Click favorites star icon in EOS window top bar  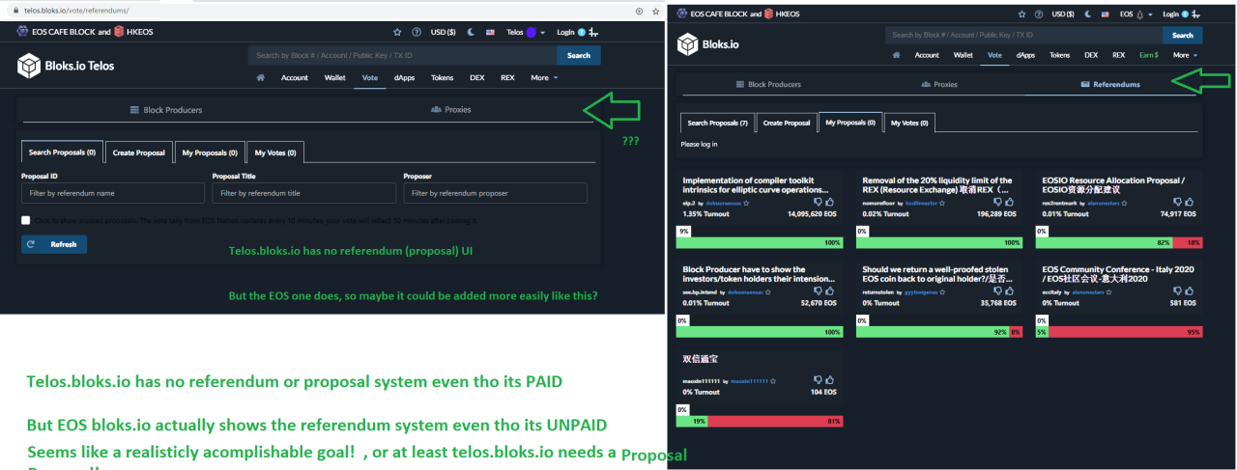[x=1021, y=14]
